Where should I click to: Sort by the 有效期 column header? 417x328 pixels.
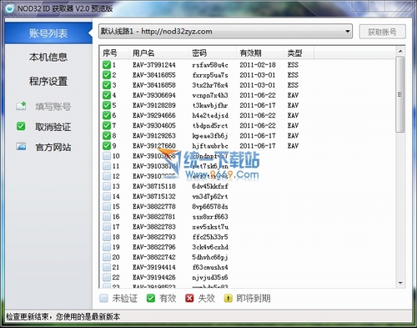click(x=260, y=53)
